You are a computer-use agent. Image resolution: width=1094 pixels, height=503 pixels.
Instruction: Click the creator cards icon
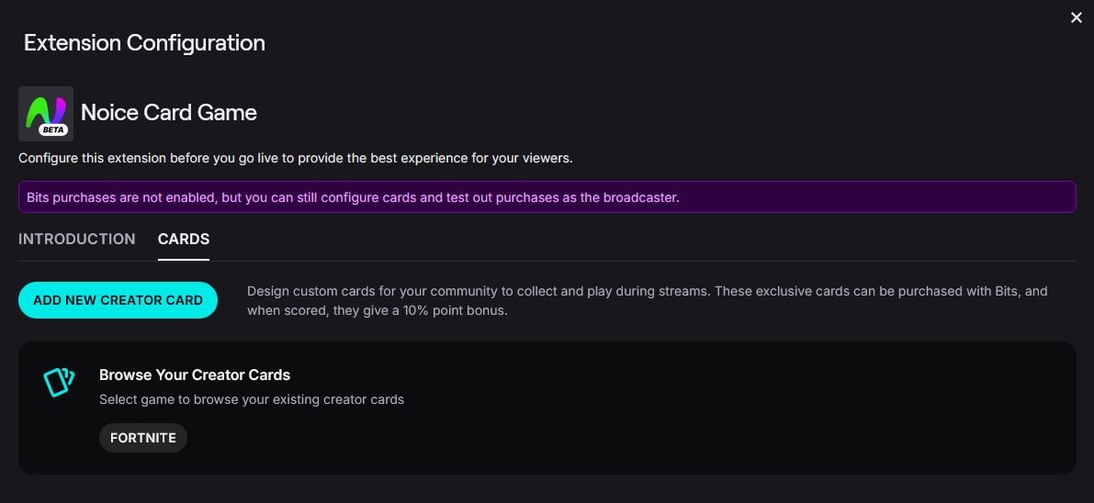pyautogui.click(x=59, y=382)
